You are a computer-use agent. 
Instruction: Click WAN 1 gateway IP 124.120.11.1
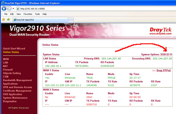pyautogui.click(x=73, y=85)
